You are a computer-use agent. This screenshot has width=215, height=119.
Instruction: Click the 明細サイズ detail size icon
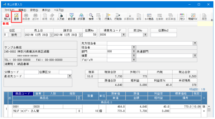193,17
